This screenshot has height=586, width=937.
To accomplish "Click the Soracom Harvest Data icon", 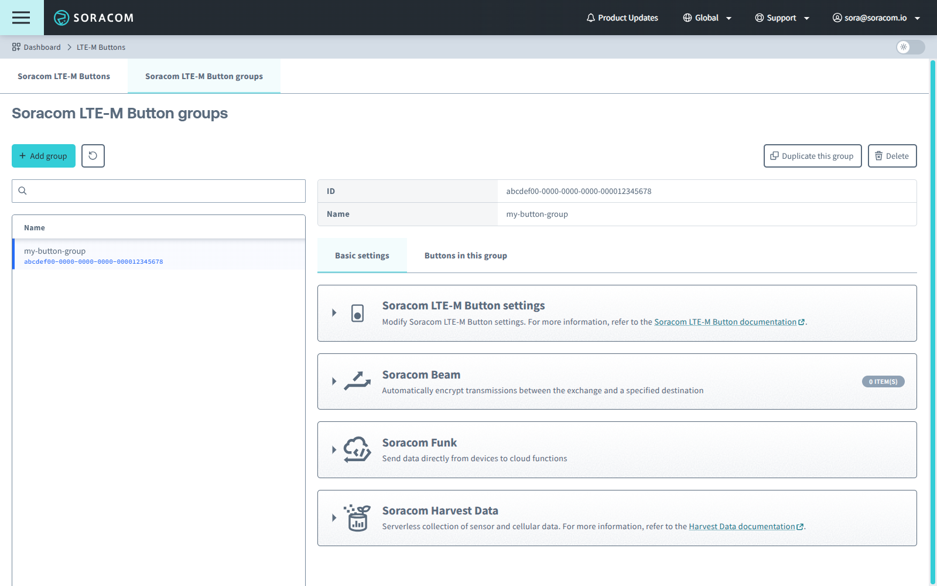I will point(358,518).
